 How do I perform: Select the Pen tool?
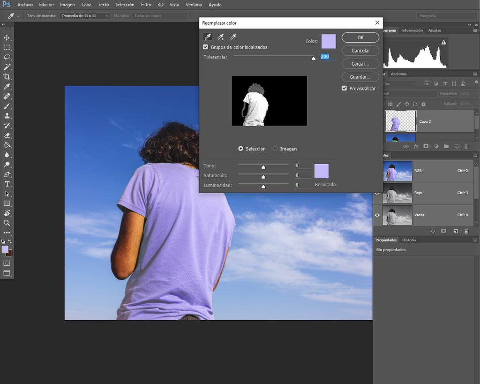click(x=7, y=174)
